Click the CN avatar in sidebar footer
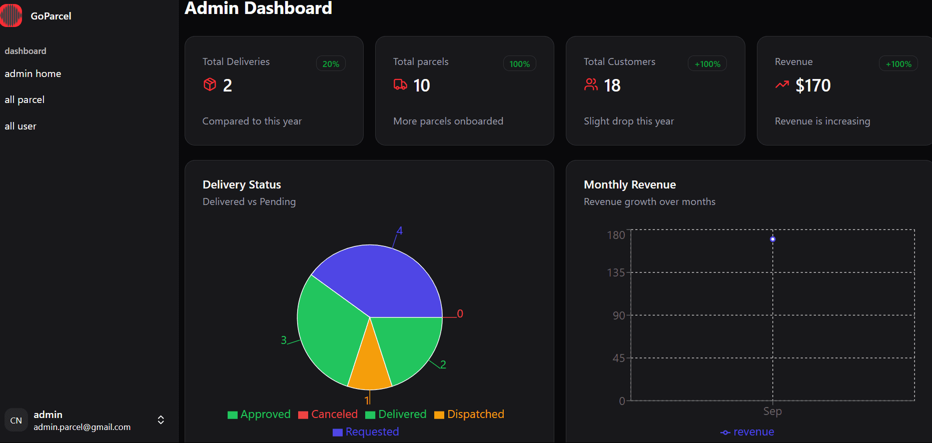932x443 pixels. pyautogui.click(x=16, y=420)
